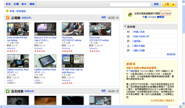Click the 發送訊息 link
Screen dimensions: 185x108
tap(171, 54)
